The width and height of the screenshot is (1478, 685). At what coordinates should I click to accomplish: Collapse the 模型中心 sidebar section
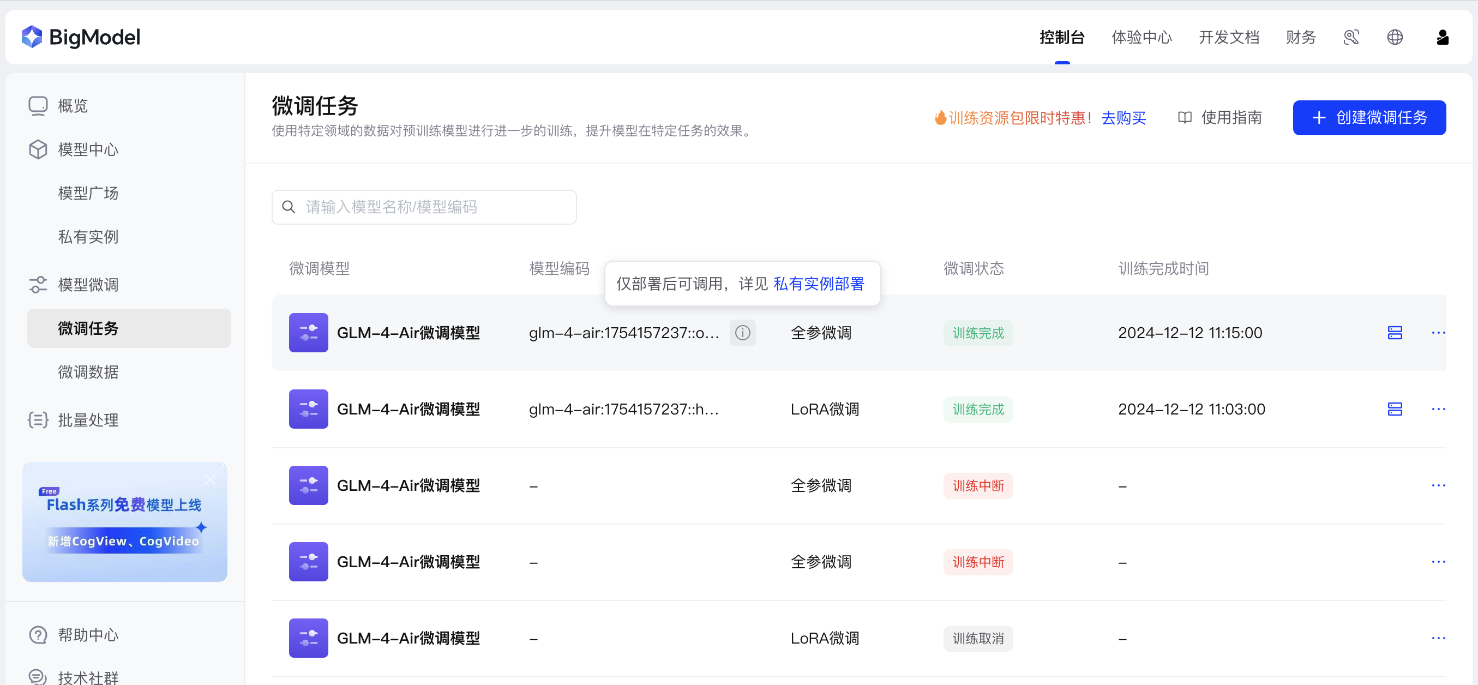(x=88, y=150)
